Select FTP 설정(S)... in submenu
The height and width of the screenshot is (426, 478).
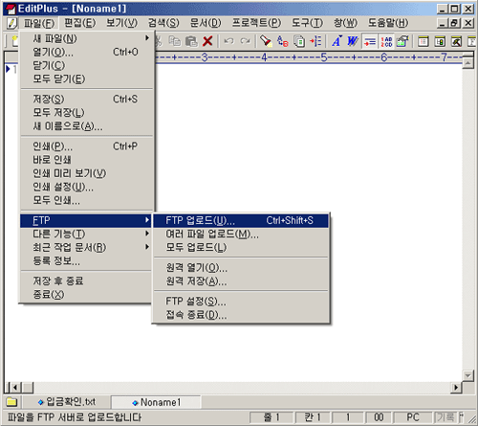(x=241, y=302)
